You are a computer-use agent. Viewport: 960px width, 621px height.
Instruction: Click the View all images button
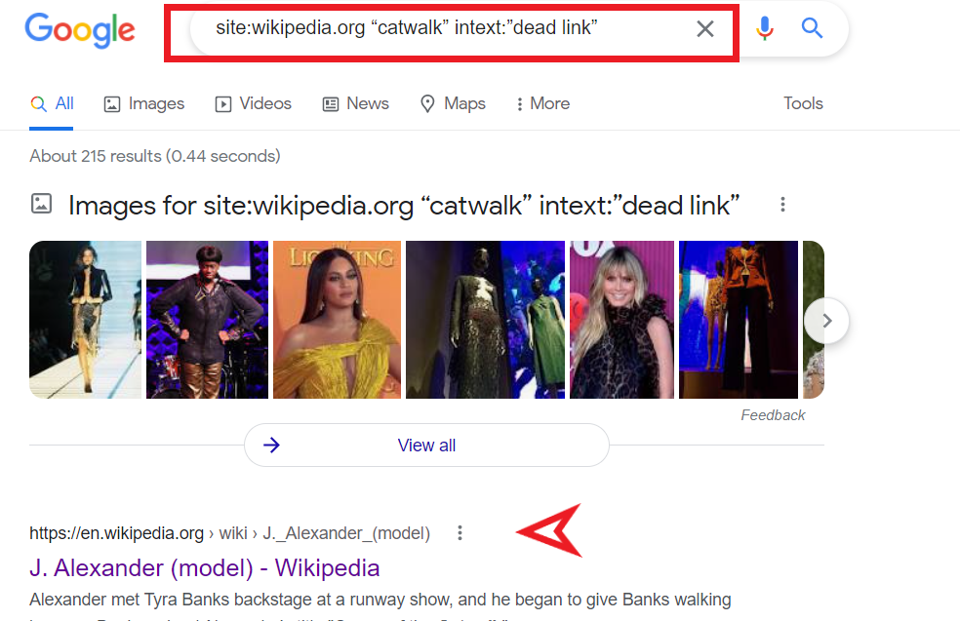tap(426, 445)
